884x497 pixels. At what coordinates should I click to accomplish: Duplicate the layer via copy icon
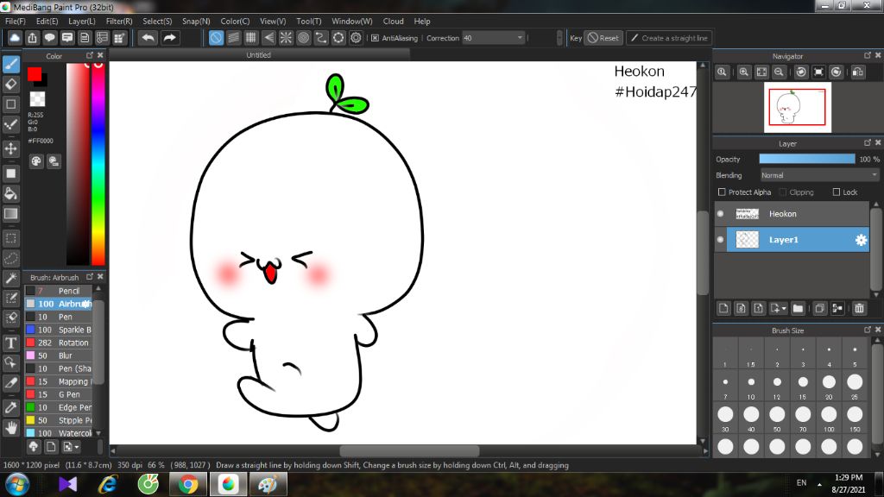(x=820, y=308)
